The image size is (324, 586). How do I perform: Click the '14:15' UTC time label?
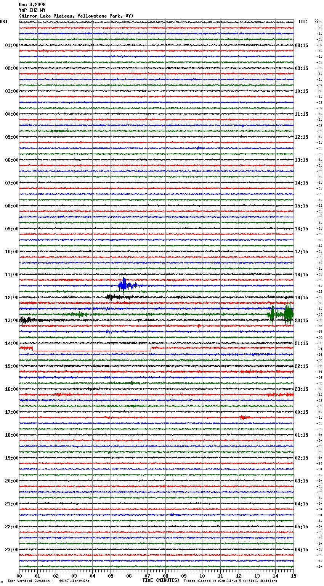pos(302,183)
